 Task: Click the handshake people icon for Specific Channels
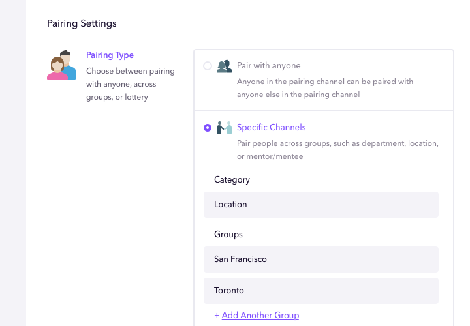click(x=224, y=128)
